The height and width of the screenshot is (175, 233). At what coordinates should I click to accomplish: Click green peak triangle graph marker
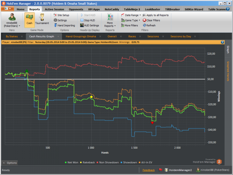pos(27,71)
